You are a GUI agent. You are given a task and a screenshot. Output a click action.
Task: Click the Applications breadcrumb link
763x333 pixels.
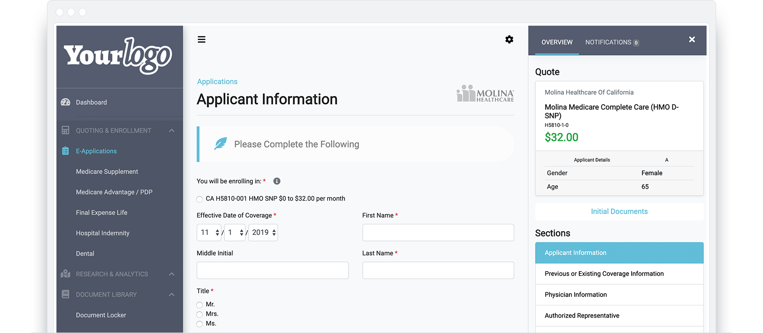[217, 82]
